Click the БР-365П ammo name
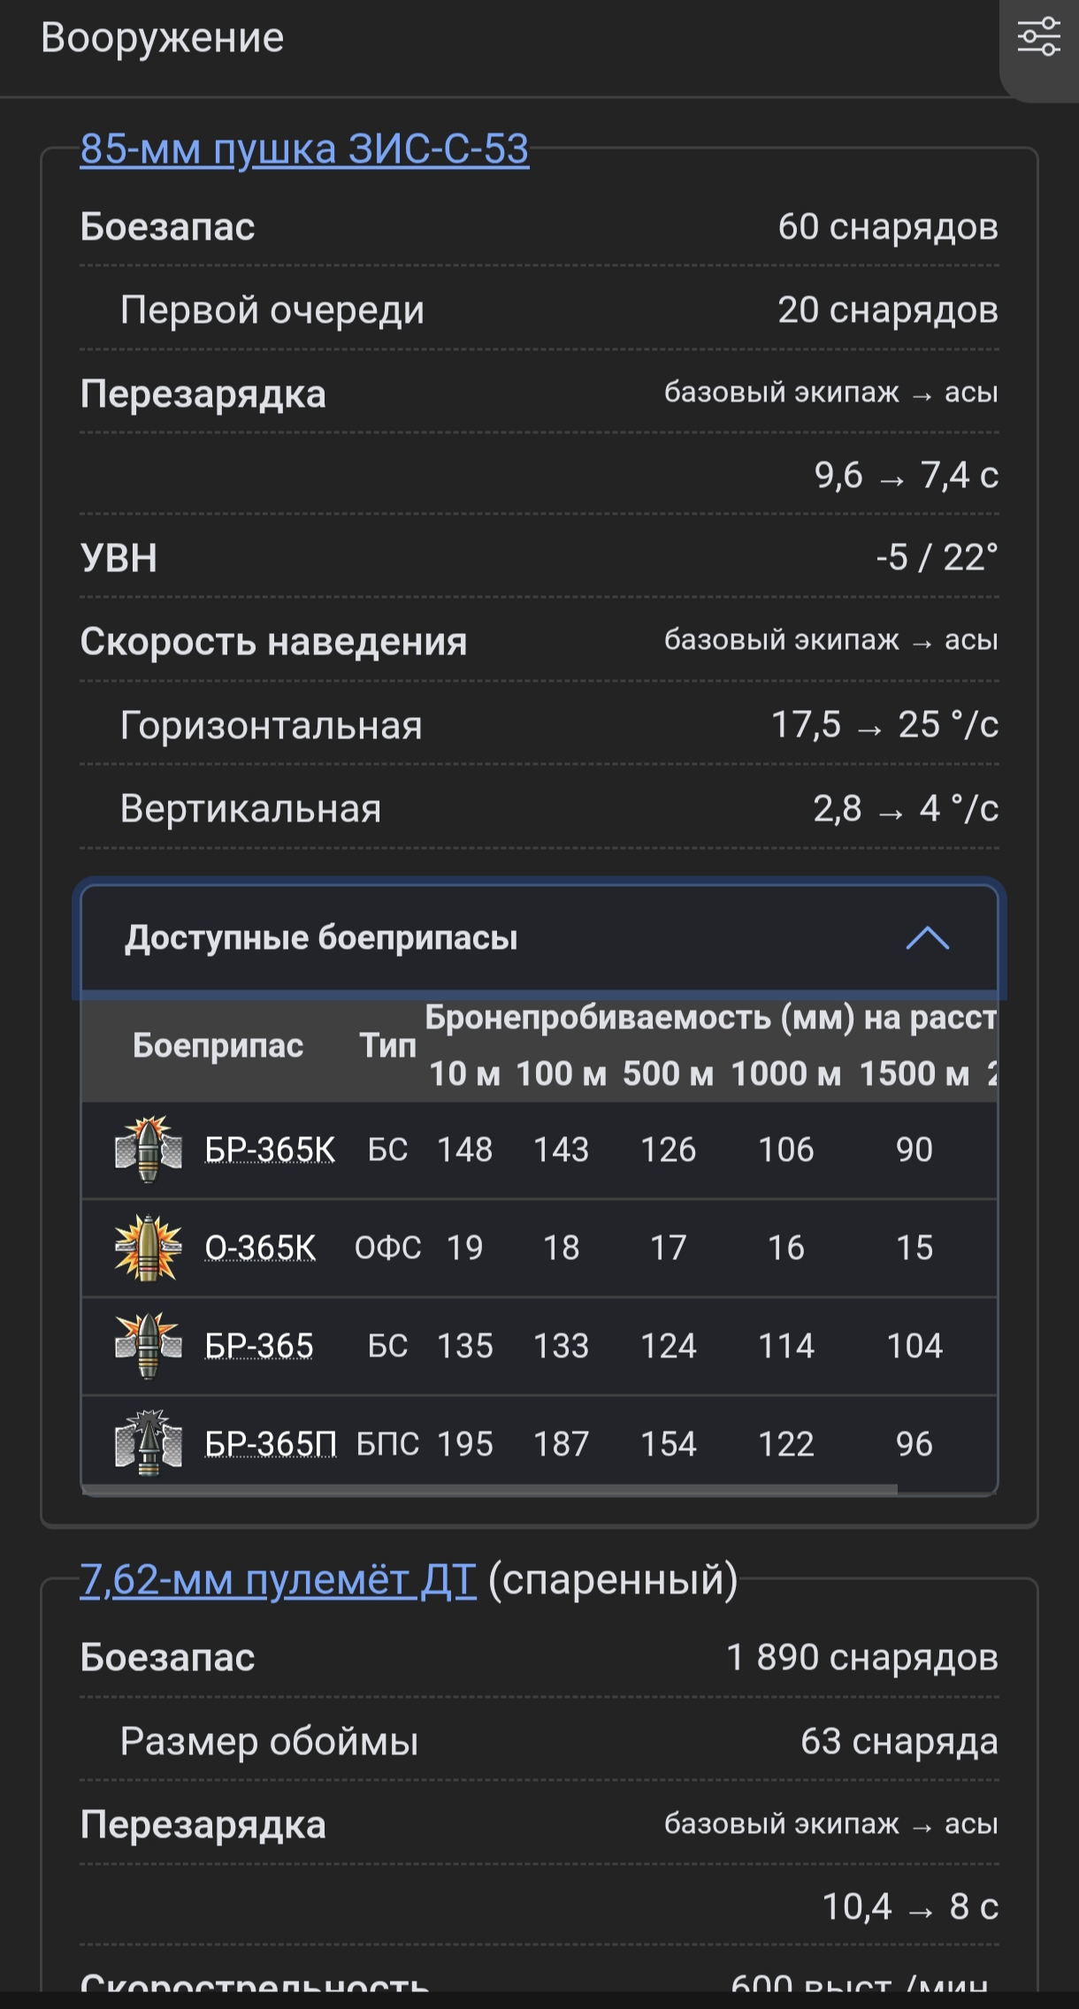 coord(271,1444)
